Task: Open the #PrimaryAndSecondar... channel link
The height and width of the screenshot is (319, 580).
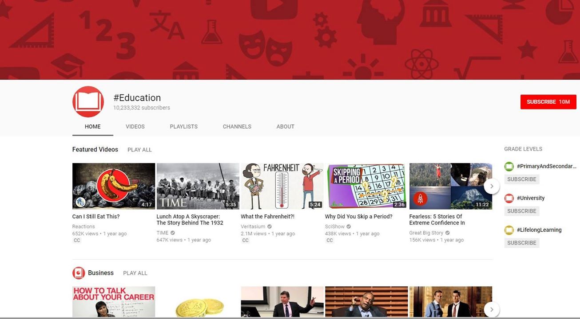Action: (546, 167)
